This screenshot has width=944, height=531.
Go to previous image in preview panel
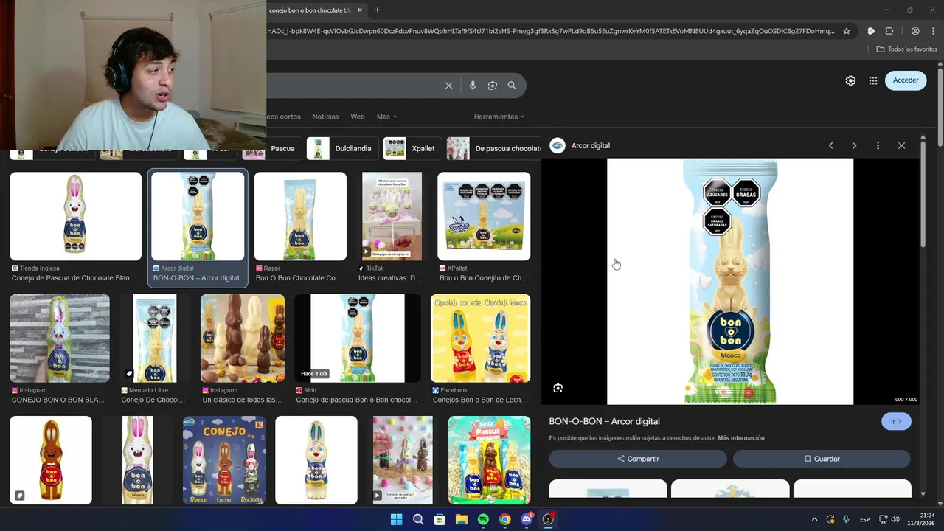tap(830, 146)
